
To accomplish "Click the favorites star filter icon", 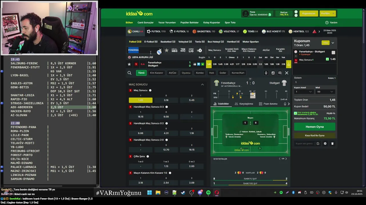I will point(167,50).
